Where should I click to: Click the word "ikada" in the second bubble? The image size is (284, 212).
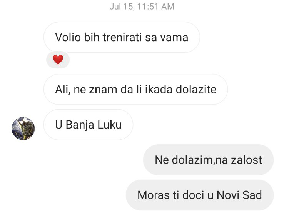point(159,89)
